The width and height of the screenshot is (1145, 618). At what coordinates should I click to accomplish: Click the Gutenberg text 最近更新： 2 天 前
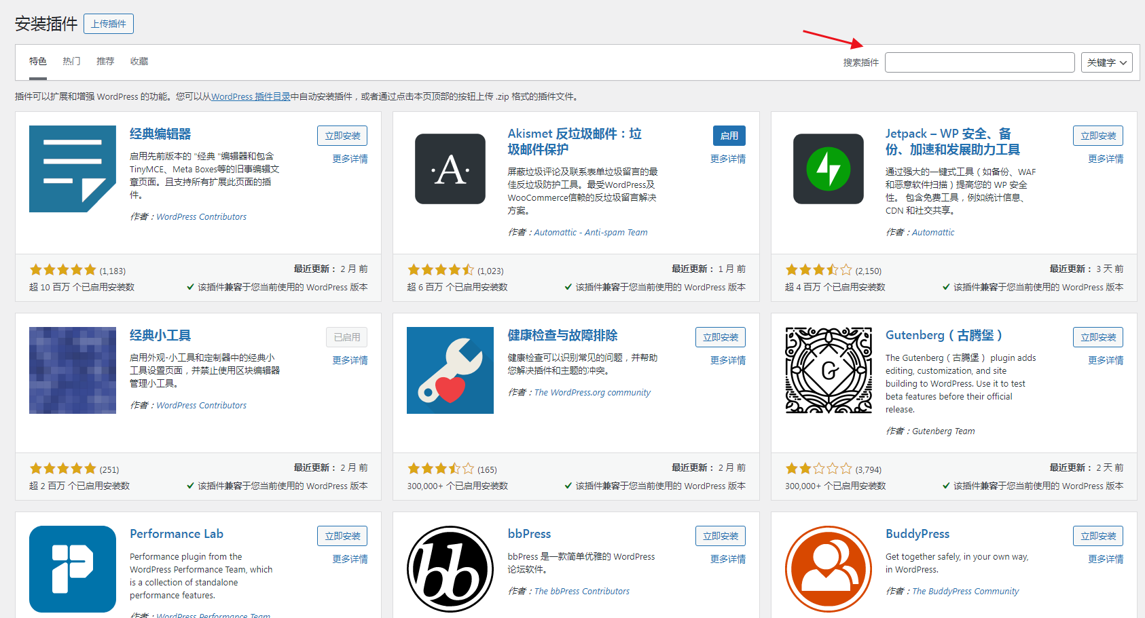click(1087, 468)
